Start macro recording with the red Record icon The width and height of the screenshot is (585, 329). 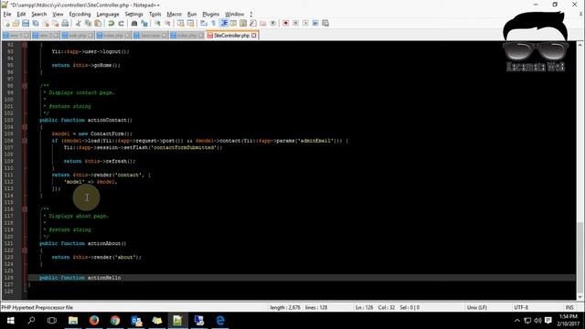point(286,23)
